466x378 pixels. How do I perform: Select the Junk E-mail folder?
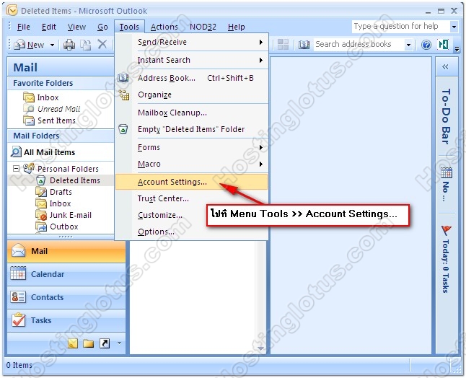click(71, 215)
